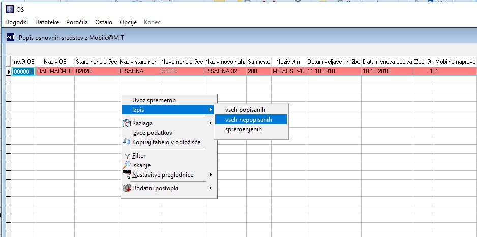The height and width of the screenshot is (237, 477).
Task: Click the Dodatni postopki icon
Action: pos(127,188)
